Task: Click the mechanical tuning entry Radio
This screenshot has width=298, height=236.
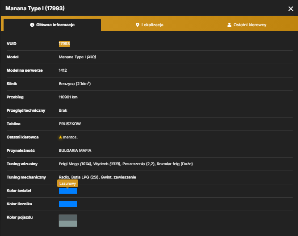Action: click(64, 177)
